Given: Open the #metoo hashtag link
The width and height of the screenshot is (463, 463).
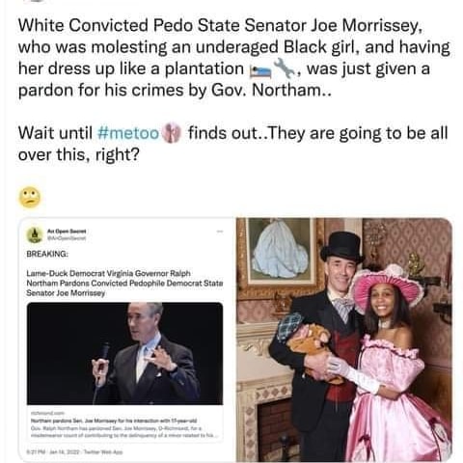Looking at the screenshot, I should [127, 133].
